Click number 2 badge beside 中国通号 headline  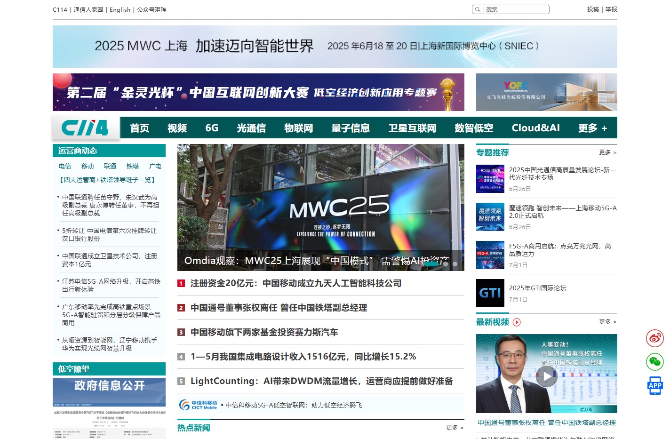pos(181,308)
